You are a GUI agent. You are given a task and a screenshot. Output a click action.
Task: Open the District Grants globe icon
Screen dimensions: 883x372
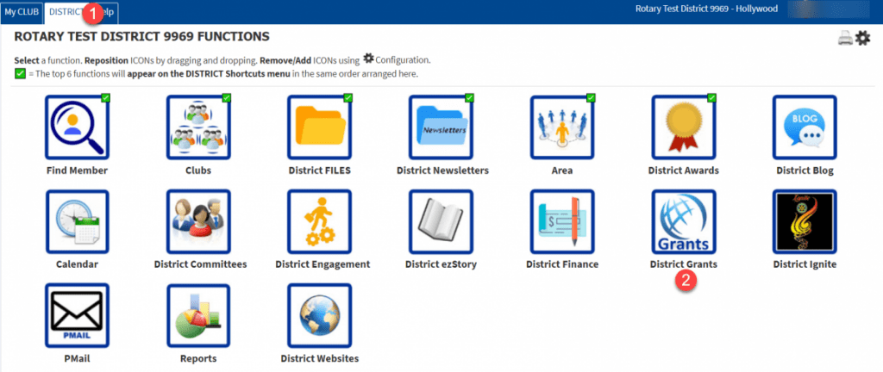684,221
